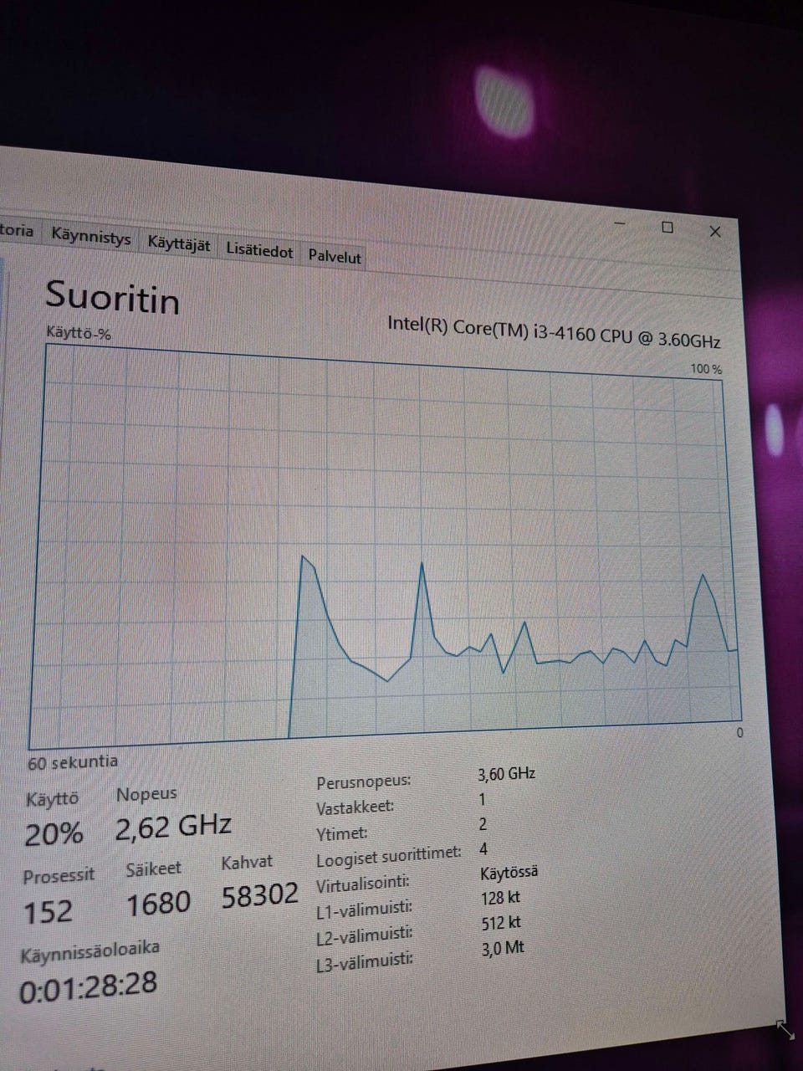Switch to the Käynnistys tab

click(x=90, y=238)
